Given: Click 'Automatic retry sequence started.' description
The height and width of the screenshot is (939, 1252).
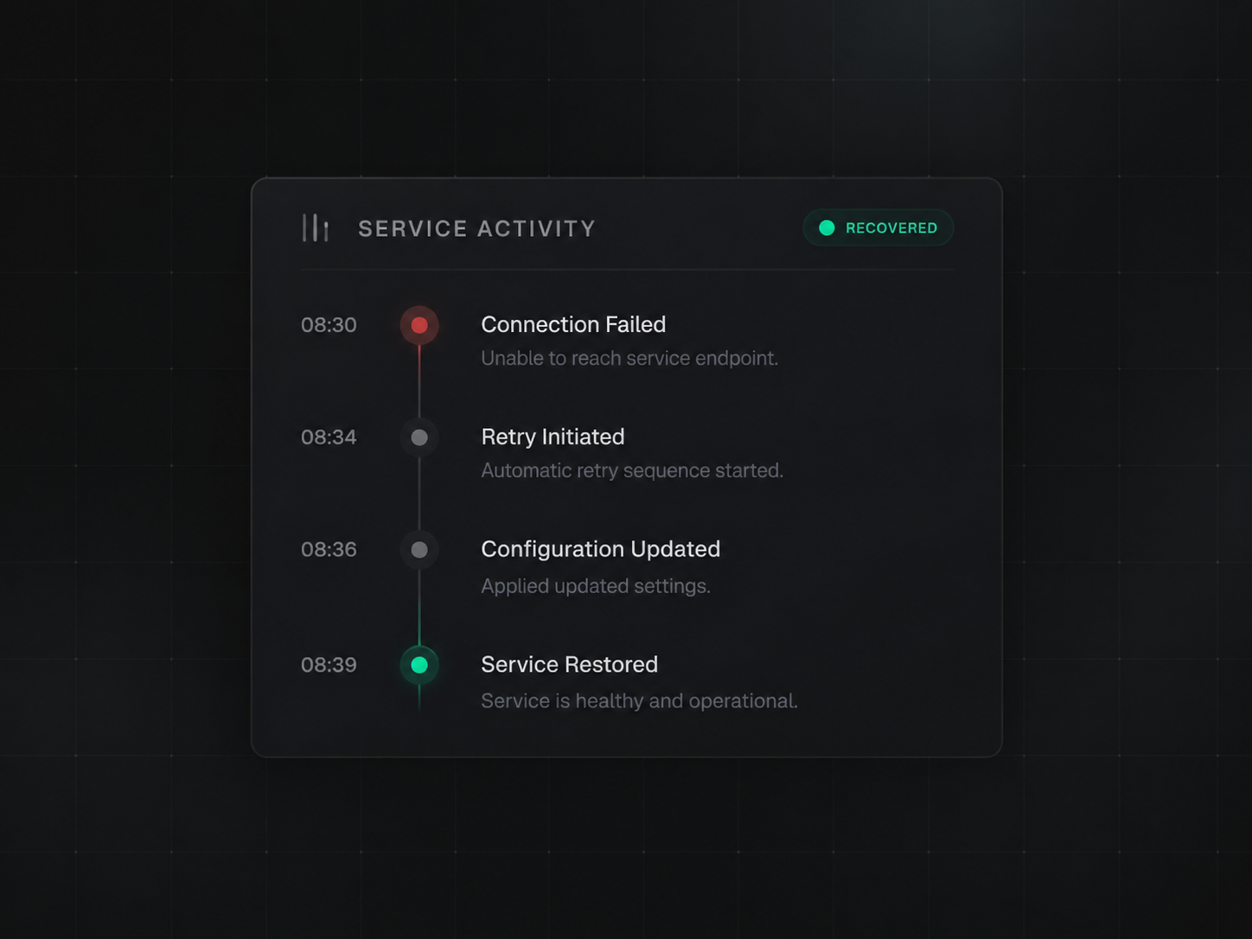Looking at the screenshot, I should click(x=632, y=470).
